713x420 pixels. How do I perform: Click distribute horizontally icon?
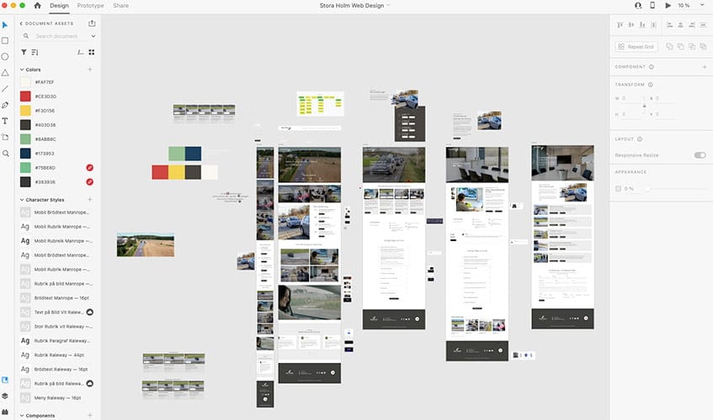point(703,25)
